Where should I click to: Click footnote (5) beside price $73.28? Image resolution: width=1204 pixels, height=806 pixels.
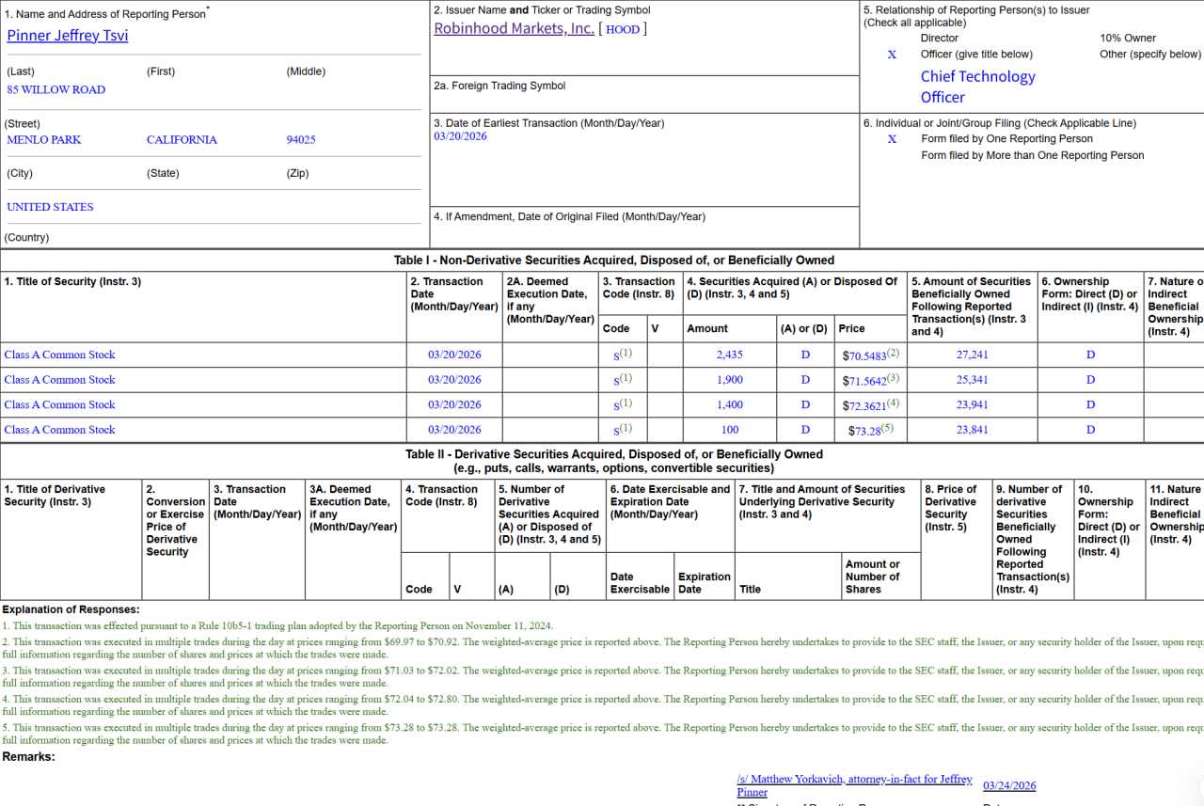click(x=887, y=428)
